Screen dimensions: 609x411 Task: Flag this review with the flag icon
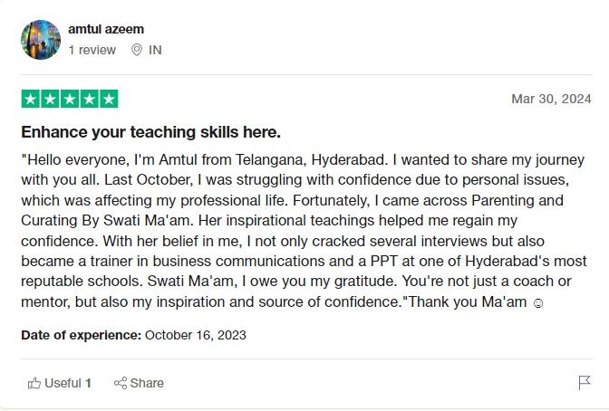pyautogui.click(x=585, y=383)
